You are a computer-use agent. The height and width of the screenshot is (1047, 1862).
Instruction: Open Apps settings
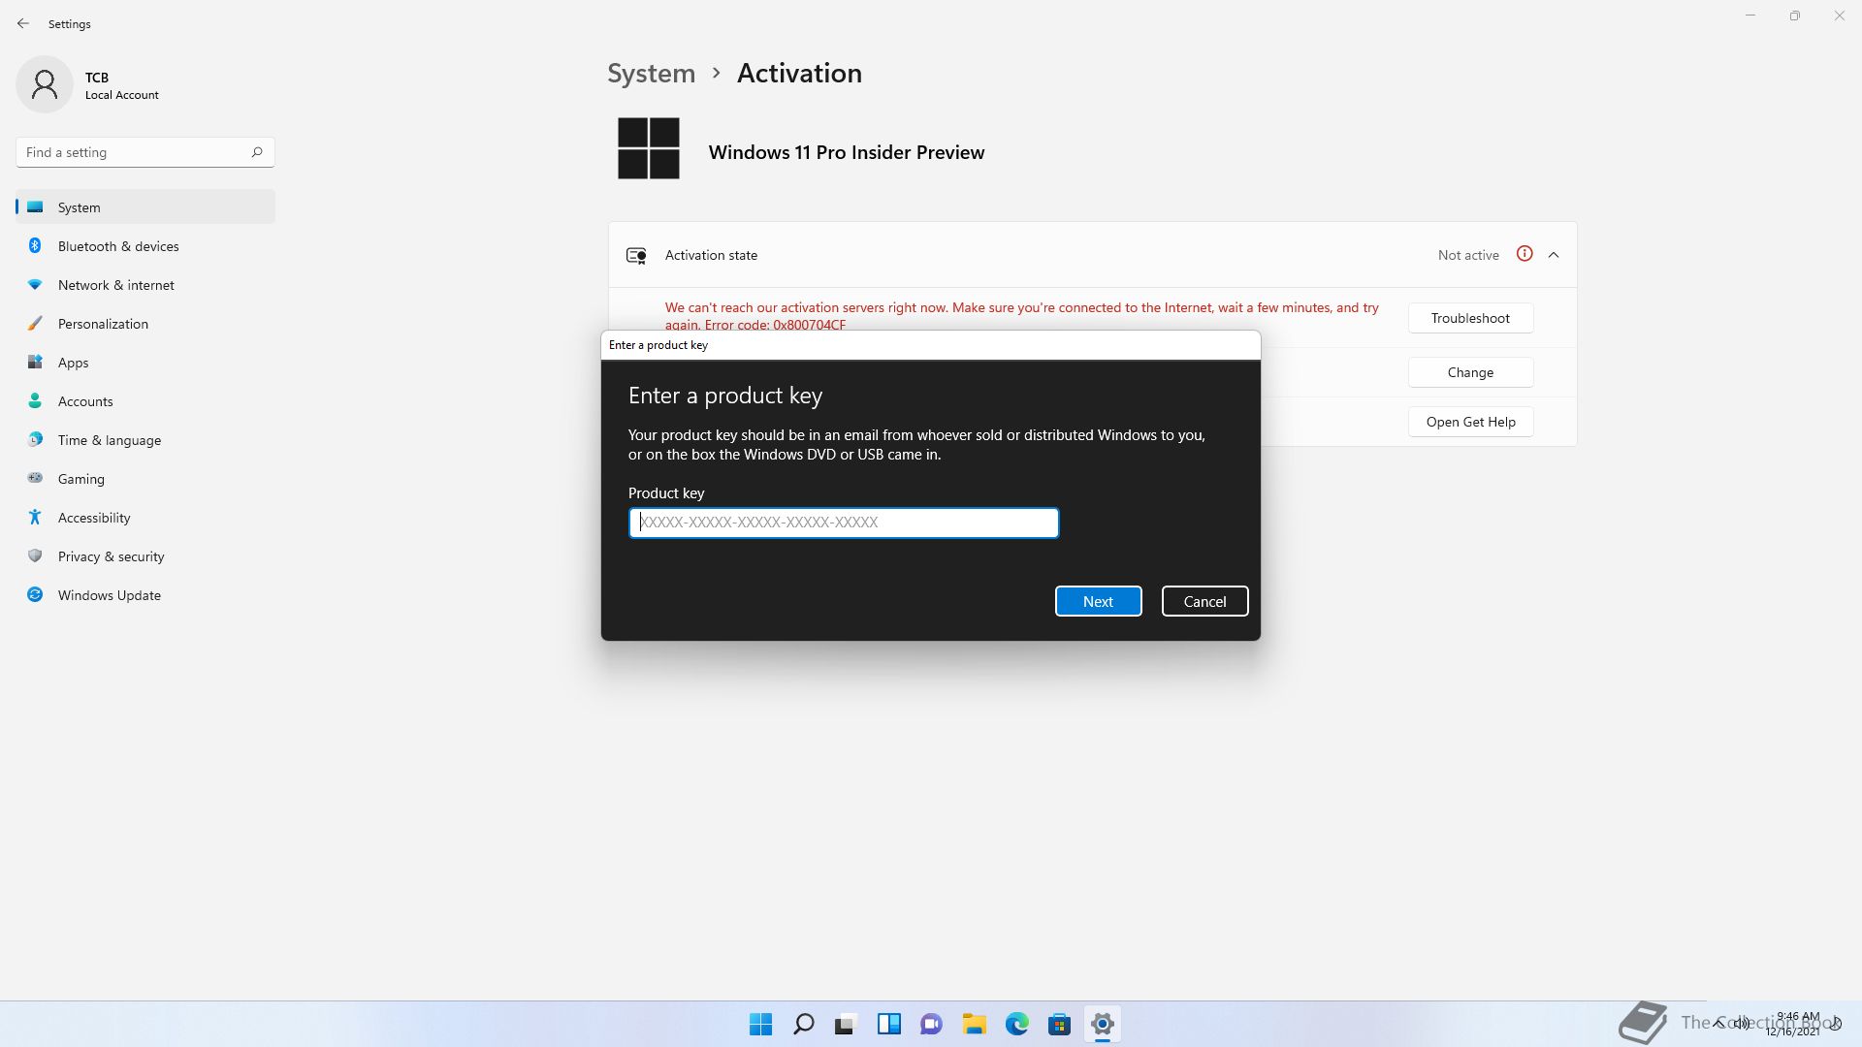click(x=145, y=363)
